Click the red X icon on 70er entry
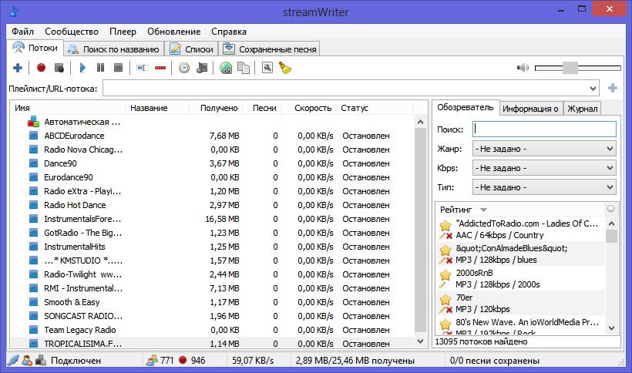Screen dimensions: 632x373 (449, 309)
